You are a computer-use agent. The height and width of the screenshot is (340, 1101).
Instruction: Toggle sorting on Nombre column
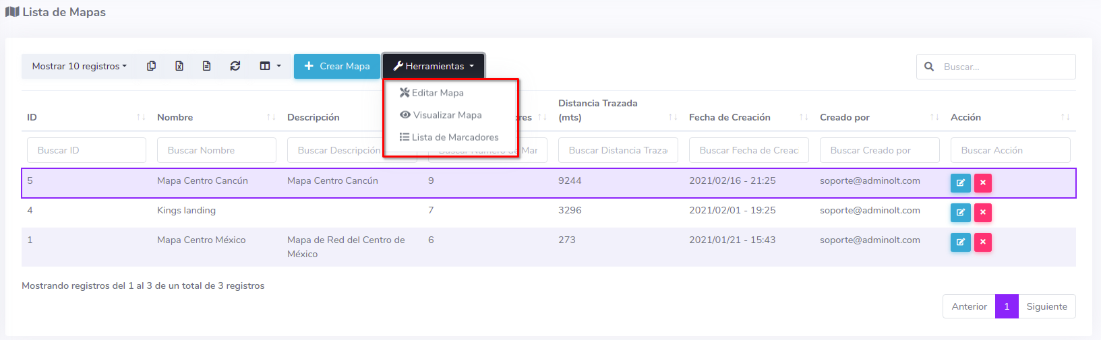271,117
